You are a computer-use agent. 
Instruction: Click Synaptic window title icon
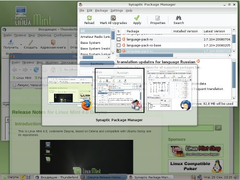click(x=81, y=5)
